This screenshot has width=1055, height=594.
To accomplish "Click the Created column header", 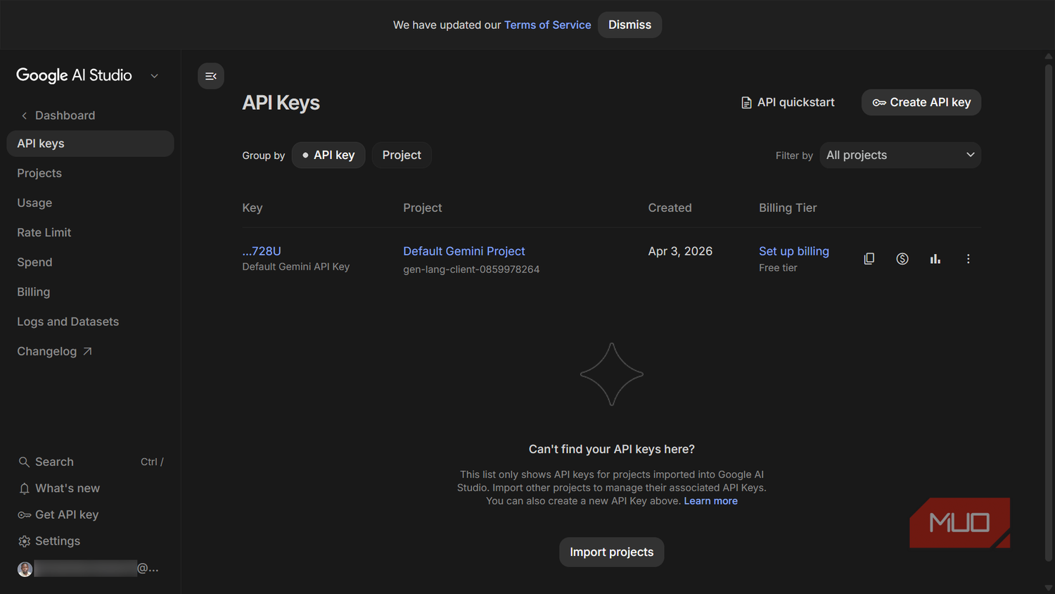I will point(670,208).
